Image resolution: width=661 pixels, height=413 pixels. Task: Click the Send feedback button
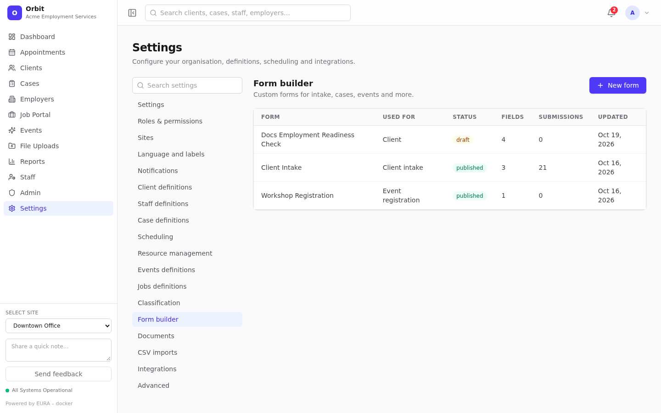coord(58,374)
